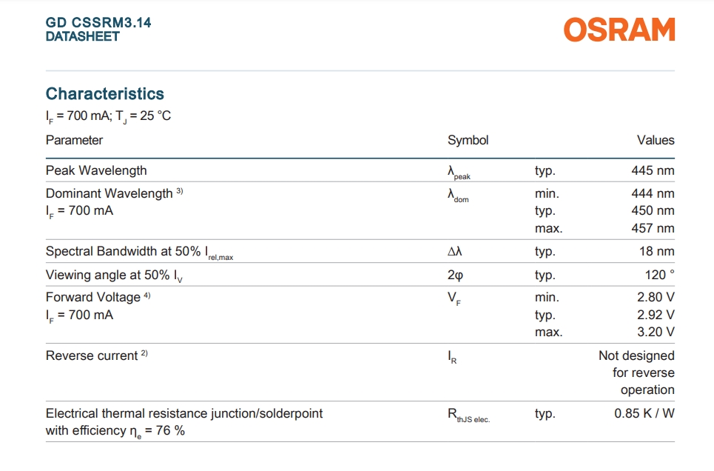The width and height of the screenshot is (714, 471).
Task: Click the 457 nm maximum wavelength value
Action: click(x=653, y=228)
